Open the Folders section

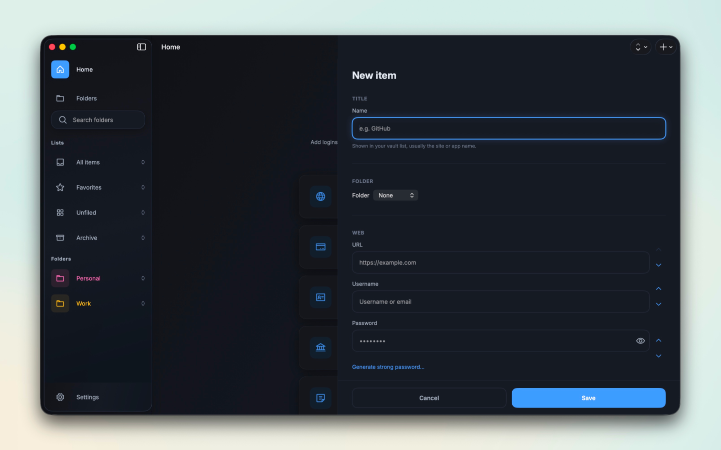pyautogui.click(x=98, y=98)
